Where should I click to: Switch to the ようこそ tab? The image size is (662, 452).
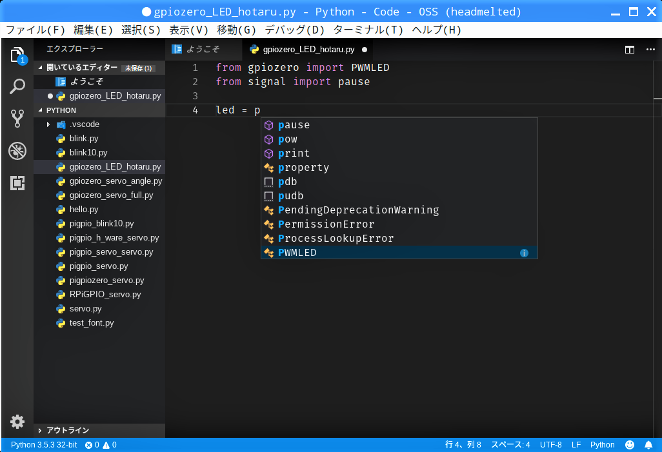[x=203, y=50]
